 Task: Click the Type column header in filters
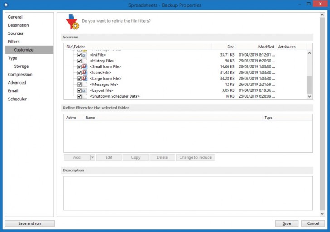[x=287, y=118]
